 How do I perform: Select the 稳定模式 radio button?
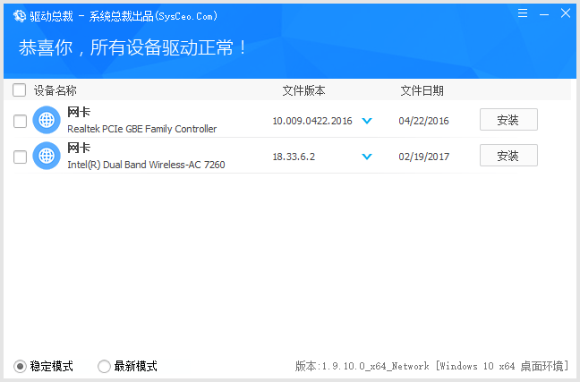tap(20, 366)
